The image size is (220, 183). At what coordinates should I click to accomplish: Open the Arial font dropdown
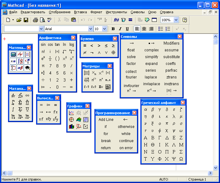pos(91,29)
